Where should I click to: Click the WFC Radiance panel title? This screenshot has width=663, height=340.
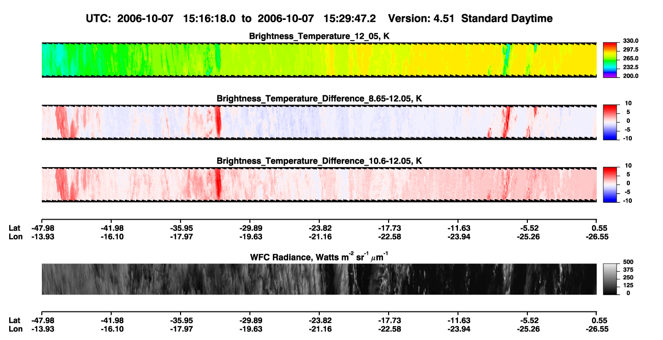pyautogui.click(x=319, y=256)
